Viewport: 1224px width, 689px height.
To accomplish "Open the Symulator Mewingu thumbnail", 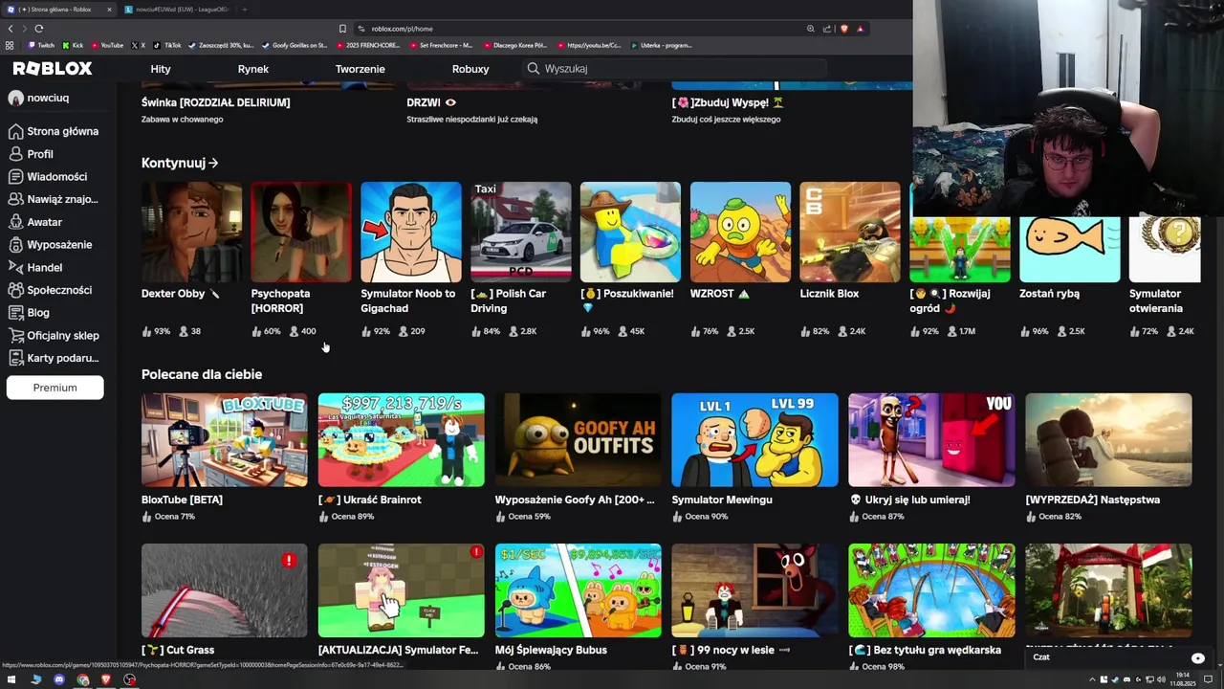I will [x=754, y=440].
